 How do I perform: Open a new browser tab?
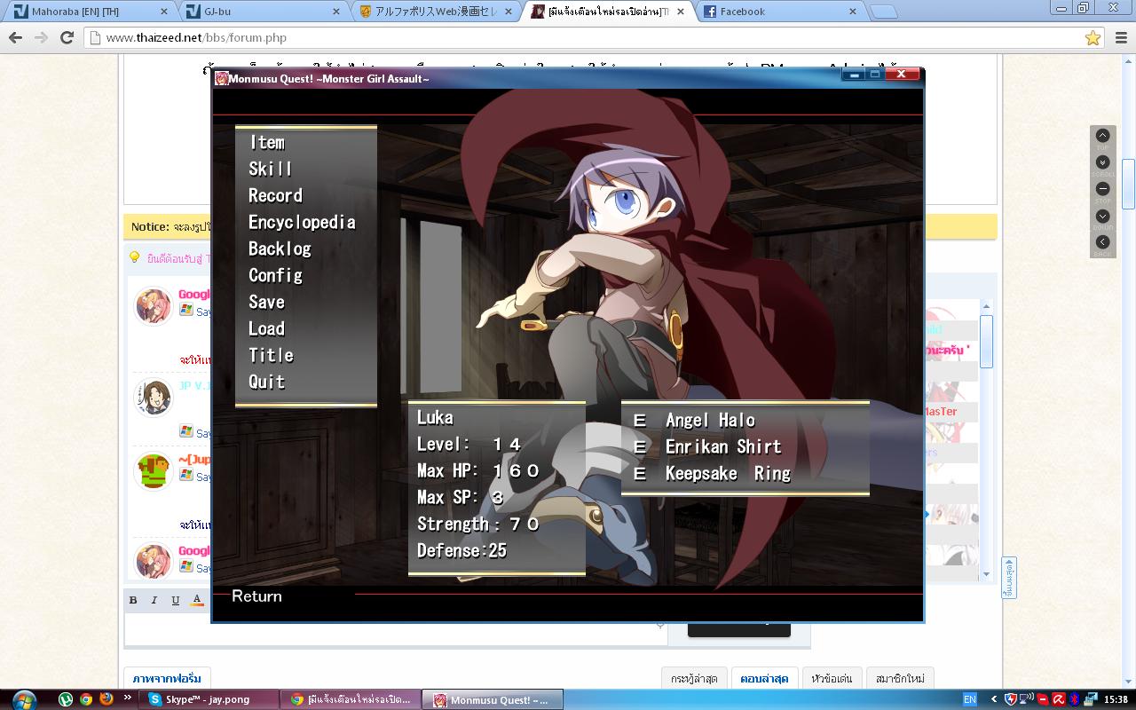tap(883, 12)
